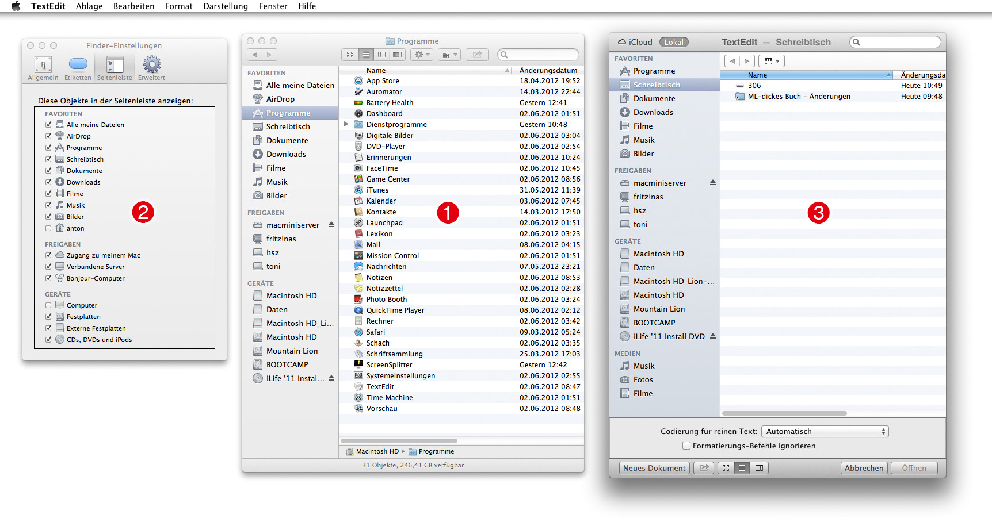Open the Ablage menu

[x=89, y=6]
